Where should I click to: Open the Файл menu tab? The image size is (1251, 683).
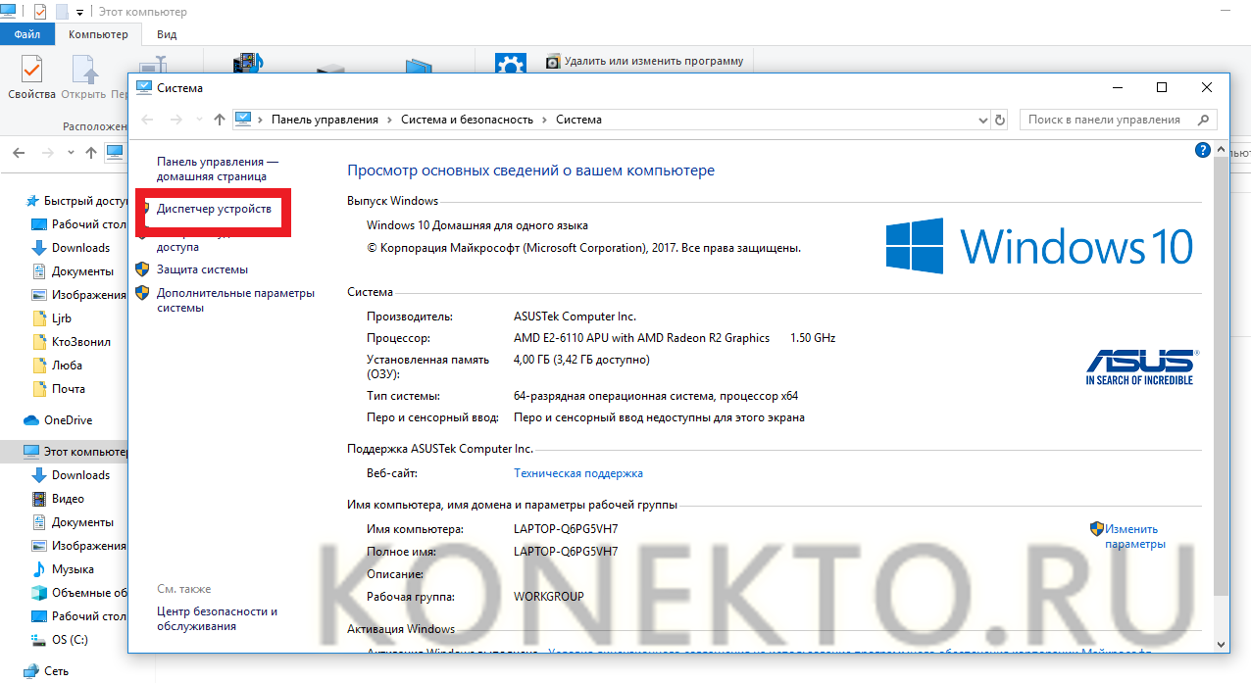[x=27, y=34]
